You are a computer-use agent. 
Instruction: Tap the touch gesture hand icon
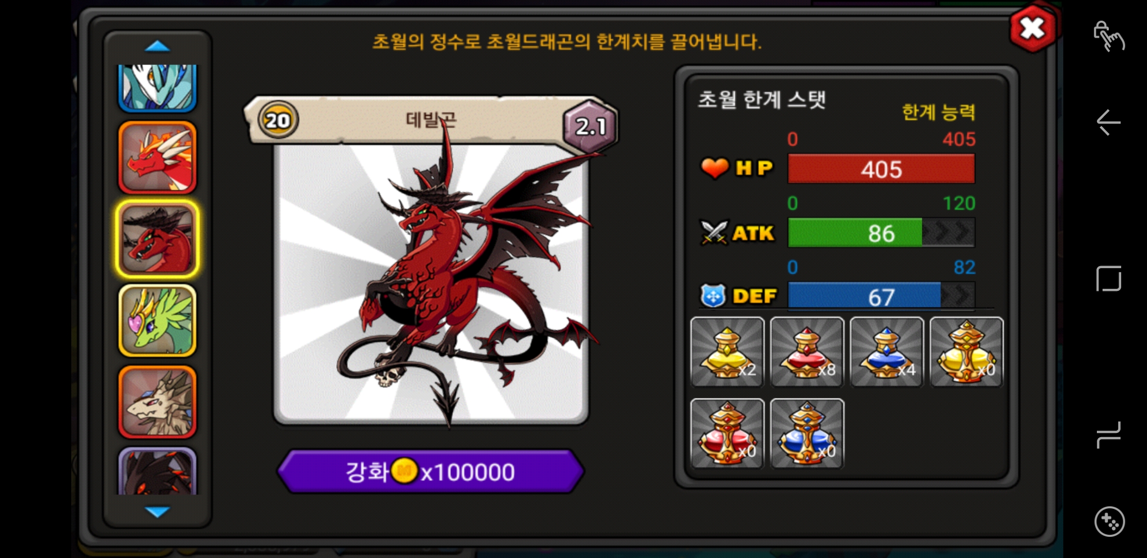click(x=1109, y=36)
